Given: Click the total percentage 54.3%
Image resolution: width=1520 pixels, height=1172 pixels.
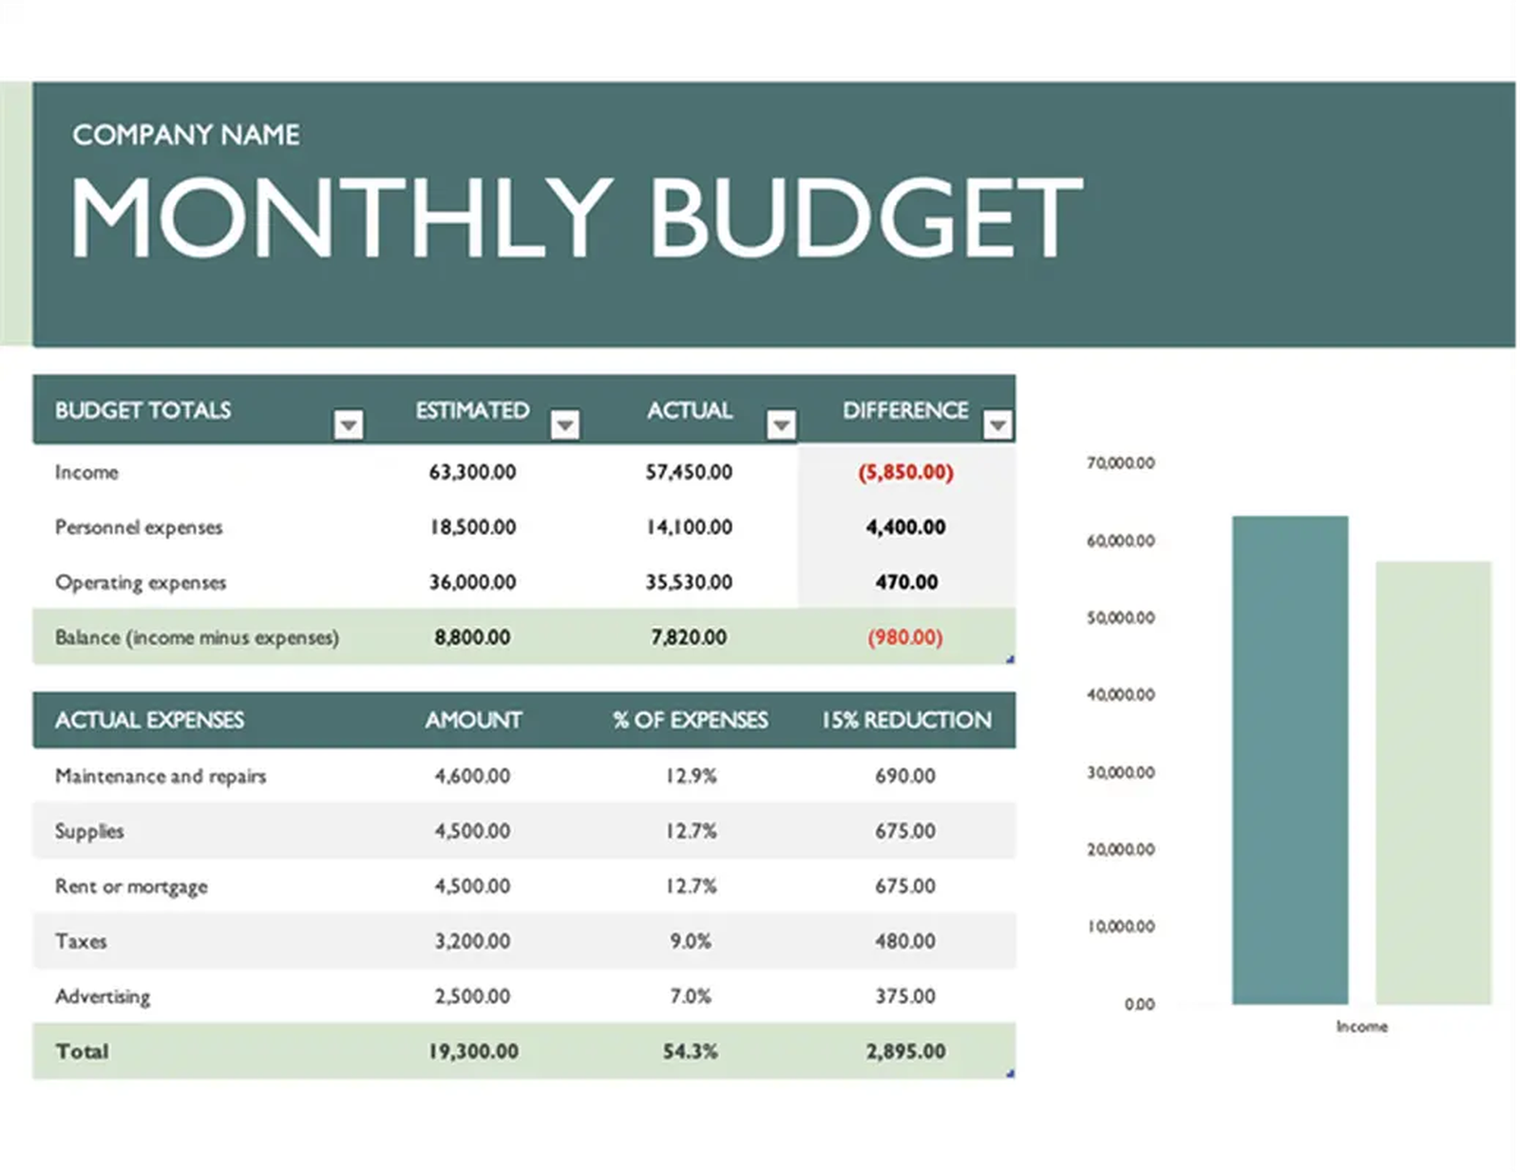Looking at the screenshot, I should (x=691, y=1051).
